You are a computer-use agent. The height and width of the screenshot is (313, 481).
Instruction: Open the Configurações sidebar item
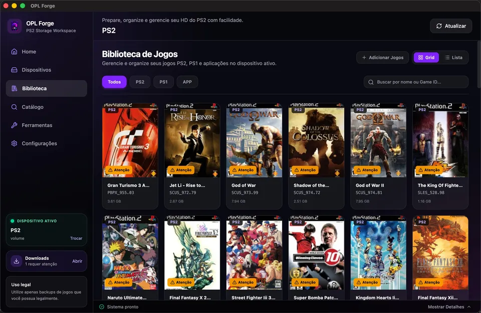pos(46,143)
